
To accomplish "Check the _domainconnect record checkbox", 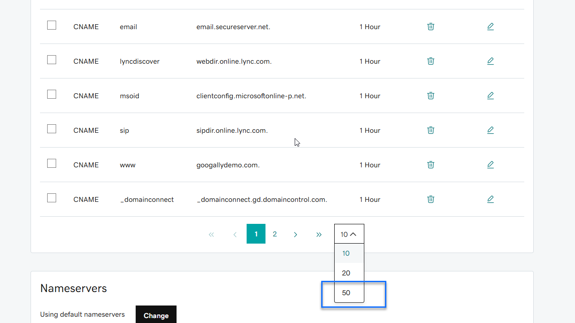I will tap(52, 198).
